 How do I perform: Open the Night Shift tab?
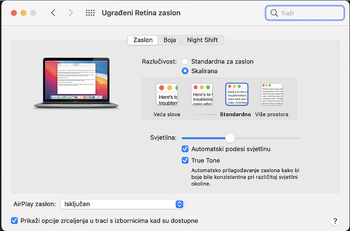click(x=202, y=40)
